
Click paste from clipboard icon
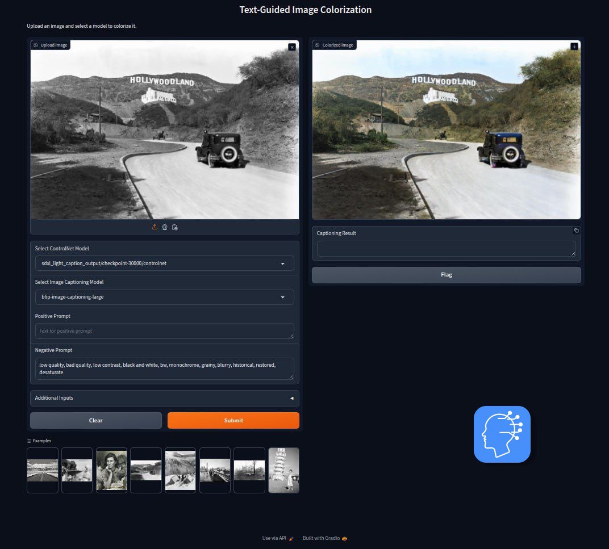(x=175, y=227)
